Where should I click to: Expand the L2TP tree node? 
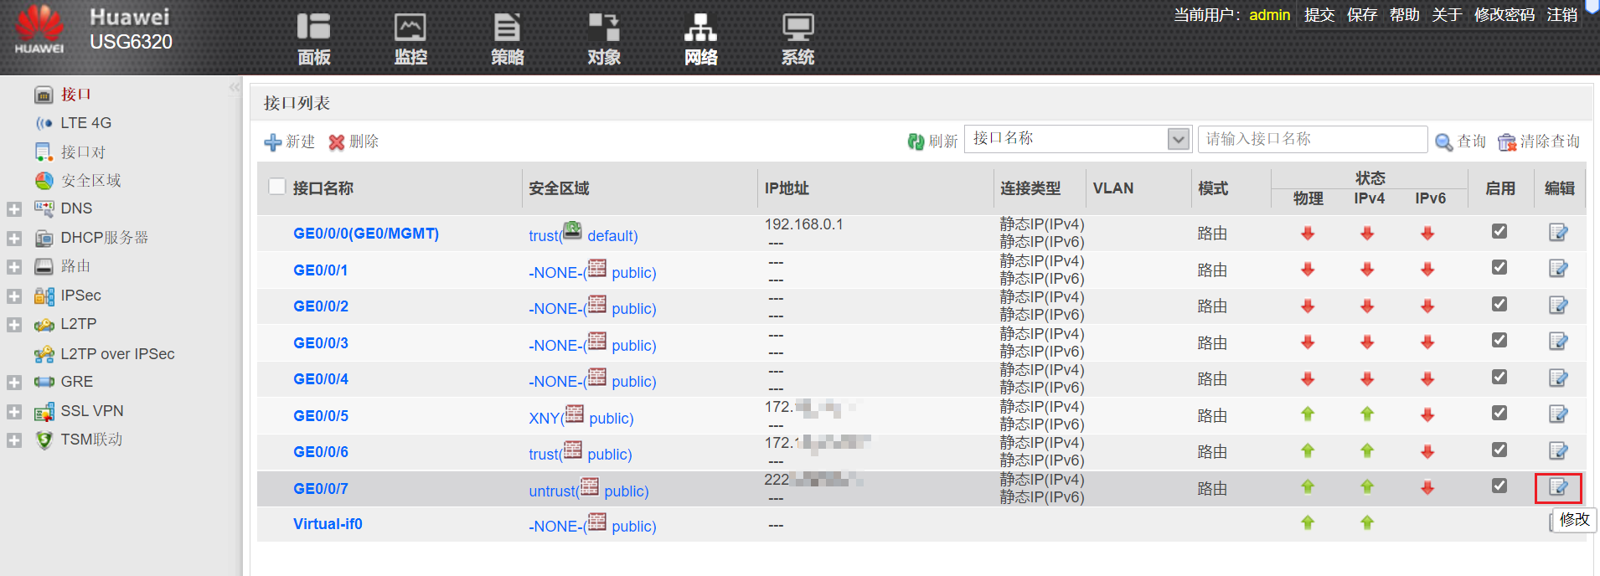click(14, 325)
